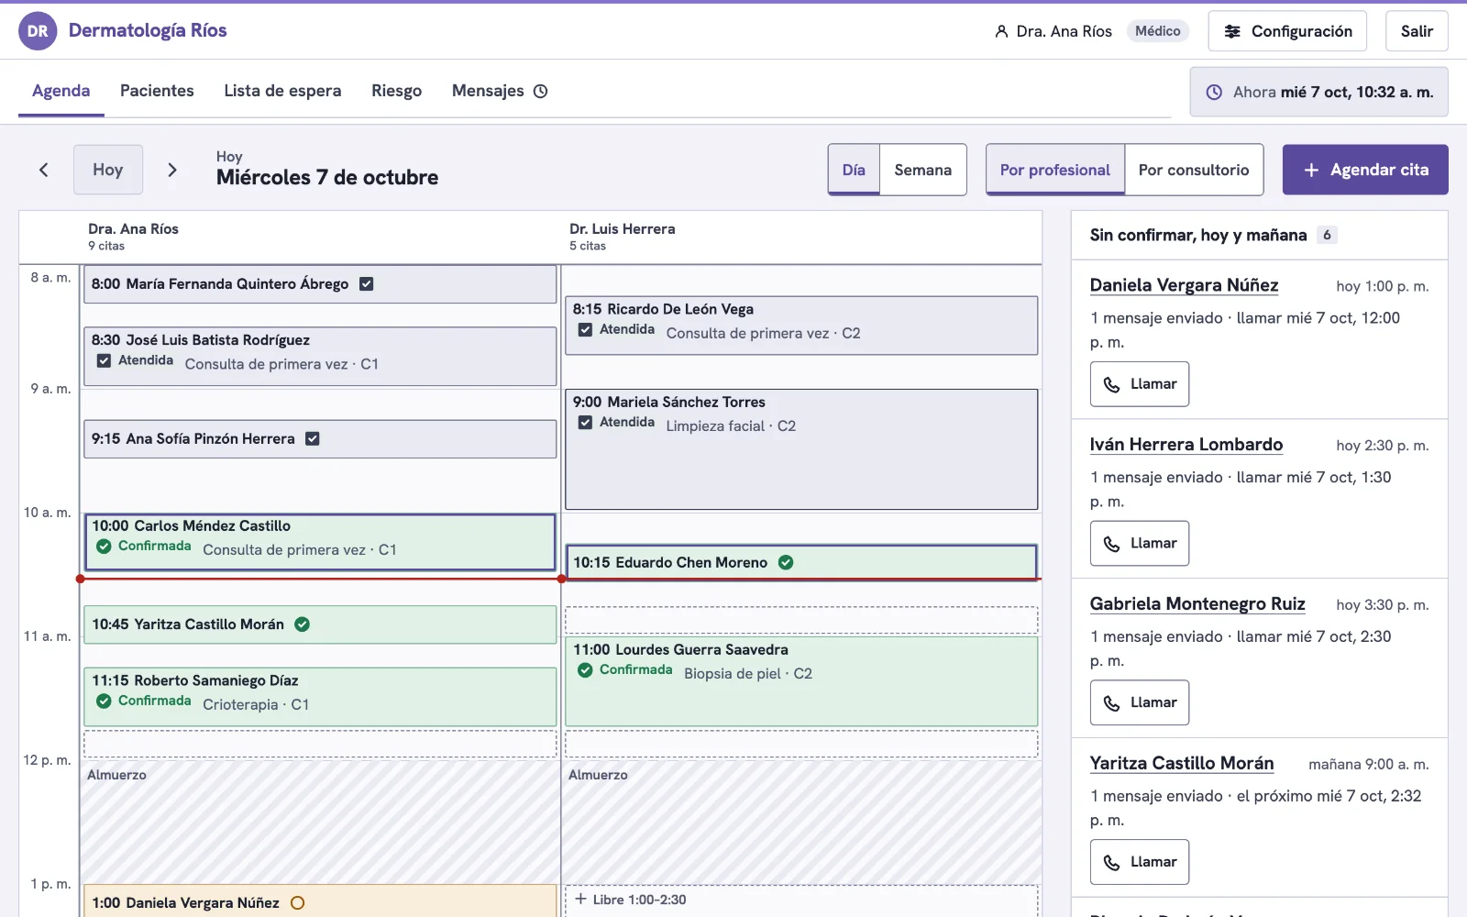The width and height of the screenshot is (1467, 917).
Task: Go to next day with right chevron
Action: 171,170
